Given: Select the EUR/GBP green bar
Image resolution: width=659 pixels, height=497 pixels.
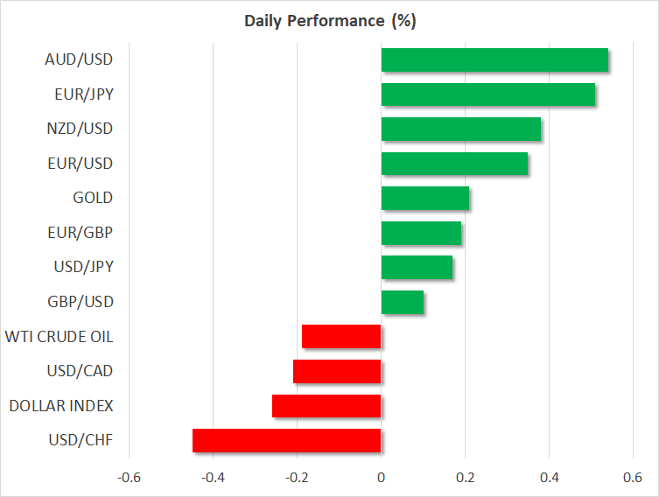Looking at the screenshot, I should click(x=421, y=233).
